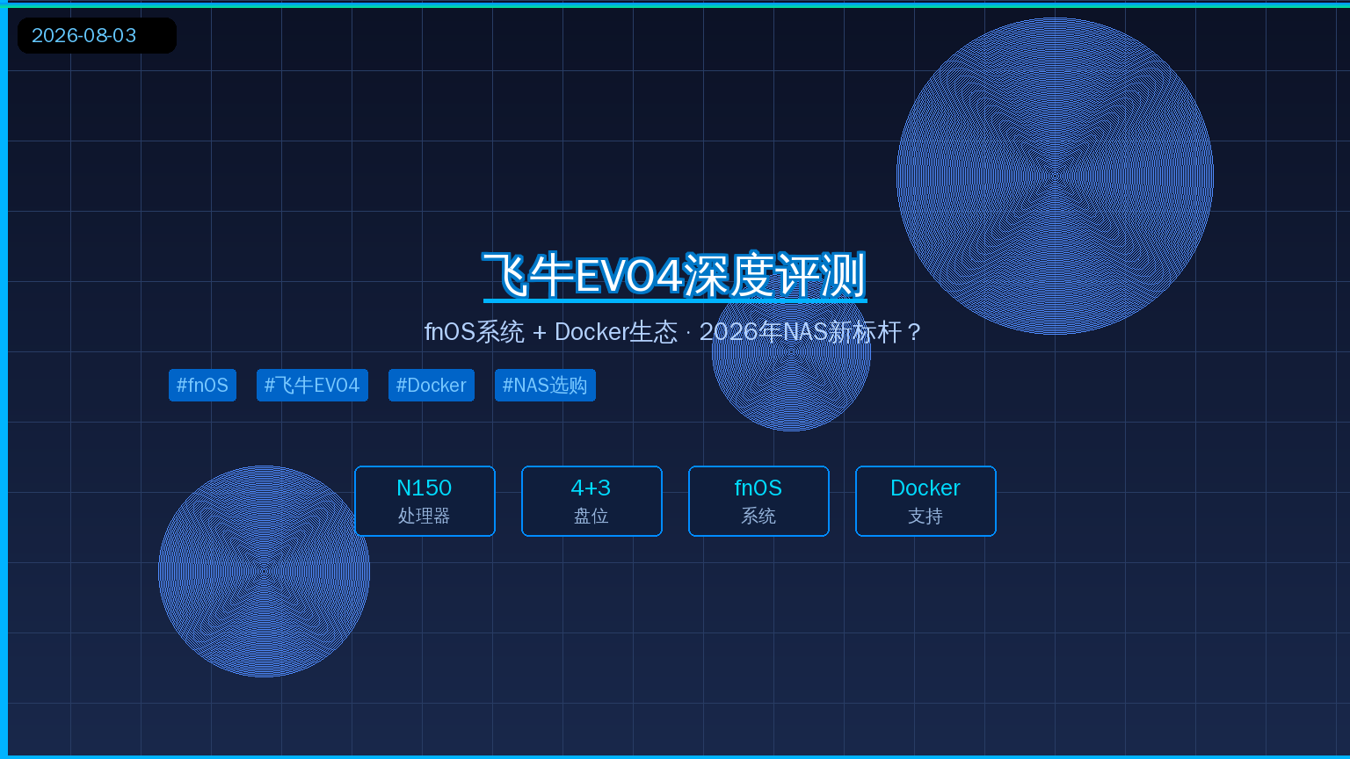Open the #fnOS tag
The width and height of the screenshot is (1350, 759).
pos(202,385)
